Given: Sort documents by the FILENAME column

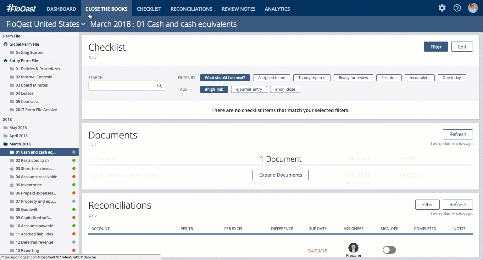Looking at the screenshot, I should (x=103, y=159).
